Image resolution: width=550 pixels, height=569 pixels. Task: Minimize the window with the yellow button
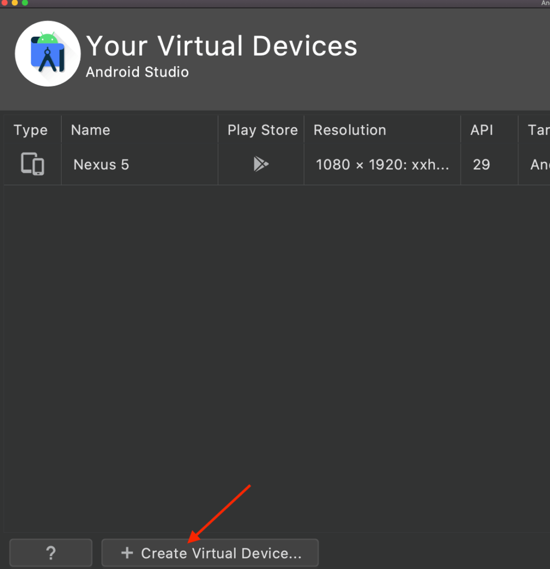pyautogui.click(x=14, y=2)
